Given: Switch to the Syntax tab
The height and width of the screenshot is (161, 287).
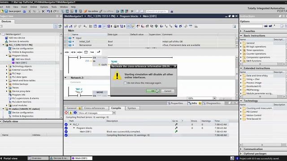Looking at the screenshot, I should [131, 108].
